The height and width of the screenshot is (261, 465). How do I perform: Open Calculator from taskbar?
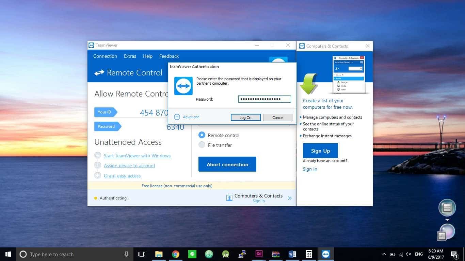coord(309,254)
